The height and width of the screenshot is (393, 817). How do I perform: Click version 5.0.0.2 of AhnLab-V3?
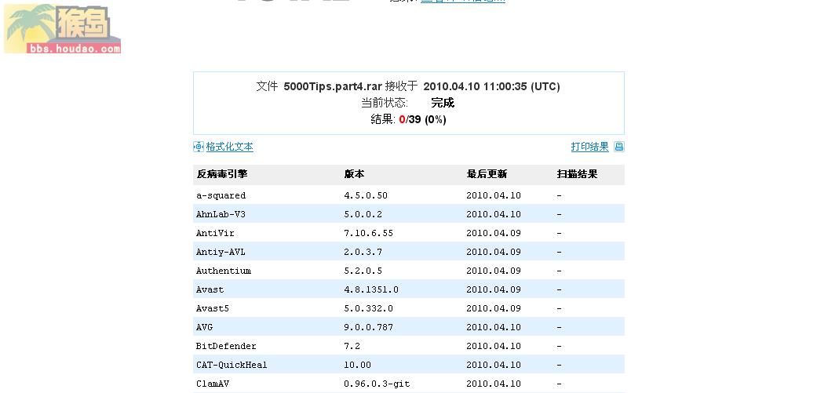click(363, 214)
